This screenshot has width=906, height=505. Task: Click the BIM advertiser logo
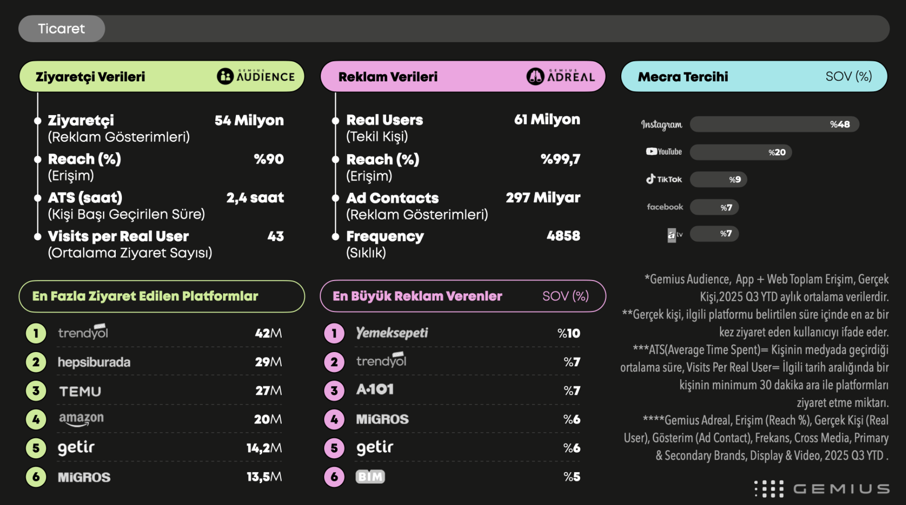370,477
